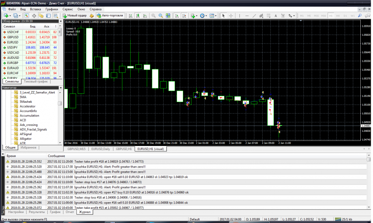
Task: Open tester Настройки tab
Action: click(16, 212)
